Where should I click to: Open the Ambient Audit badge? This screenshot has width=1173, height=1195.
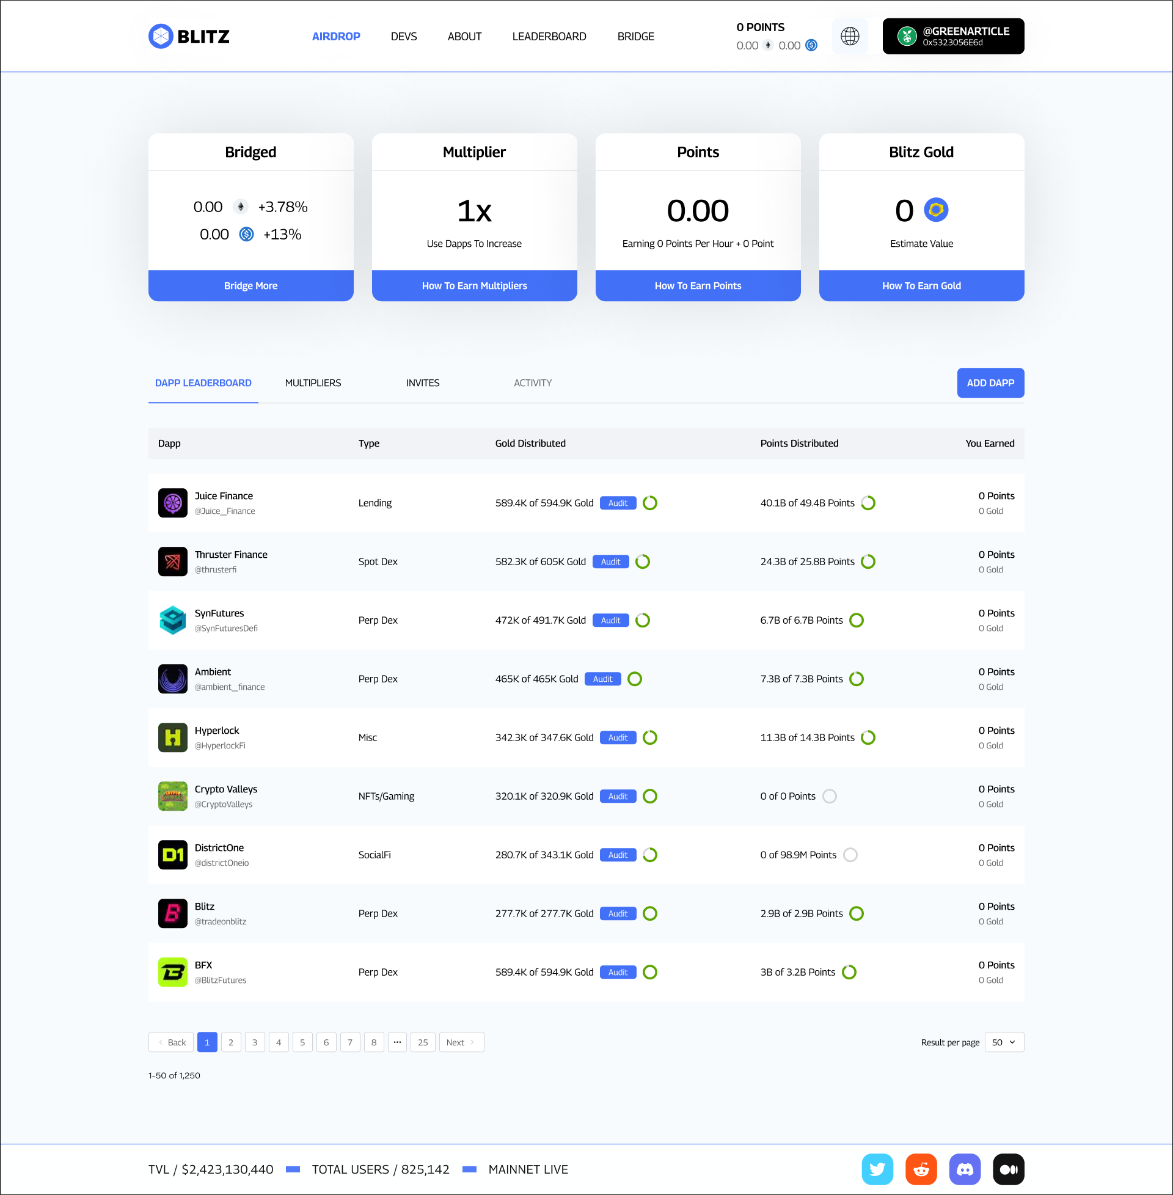(602, 679)
